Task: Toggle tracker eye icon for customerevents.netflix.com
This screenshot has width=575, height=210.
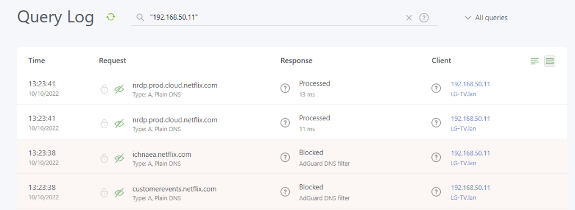Action: [x=119, y=193]
